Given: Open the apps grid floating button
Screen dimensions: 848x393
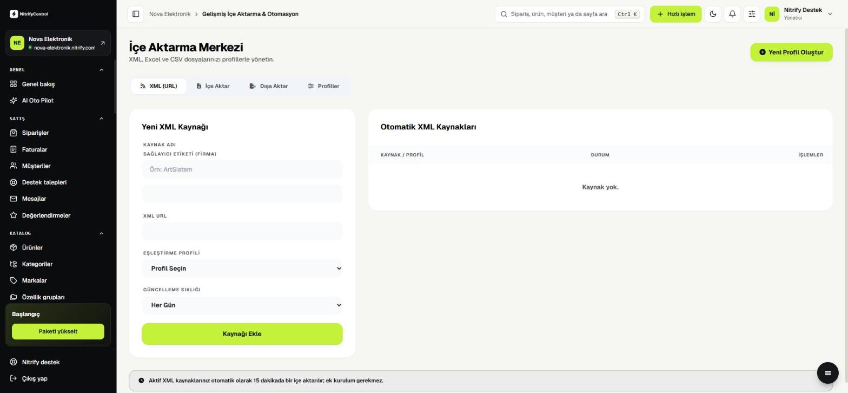Looking at the screenshot, I should (827, 372).
